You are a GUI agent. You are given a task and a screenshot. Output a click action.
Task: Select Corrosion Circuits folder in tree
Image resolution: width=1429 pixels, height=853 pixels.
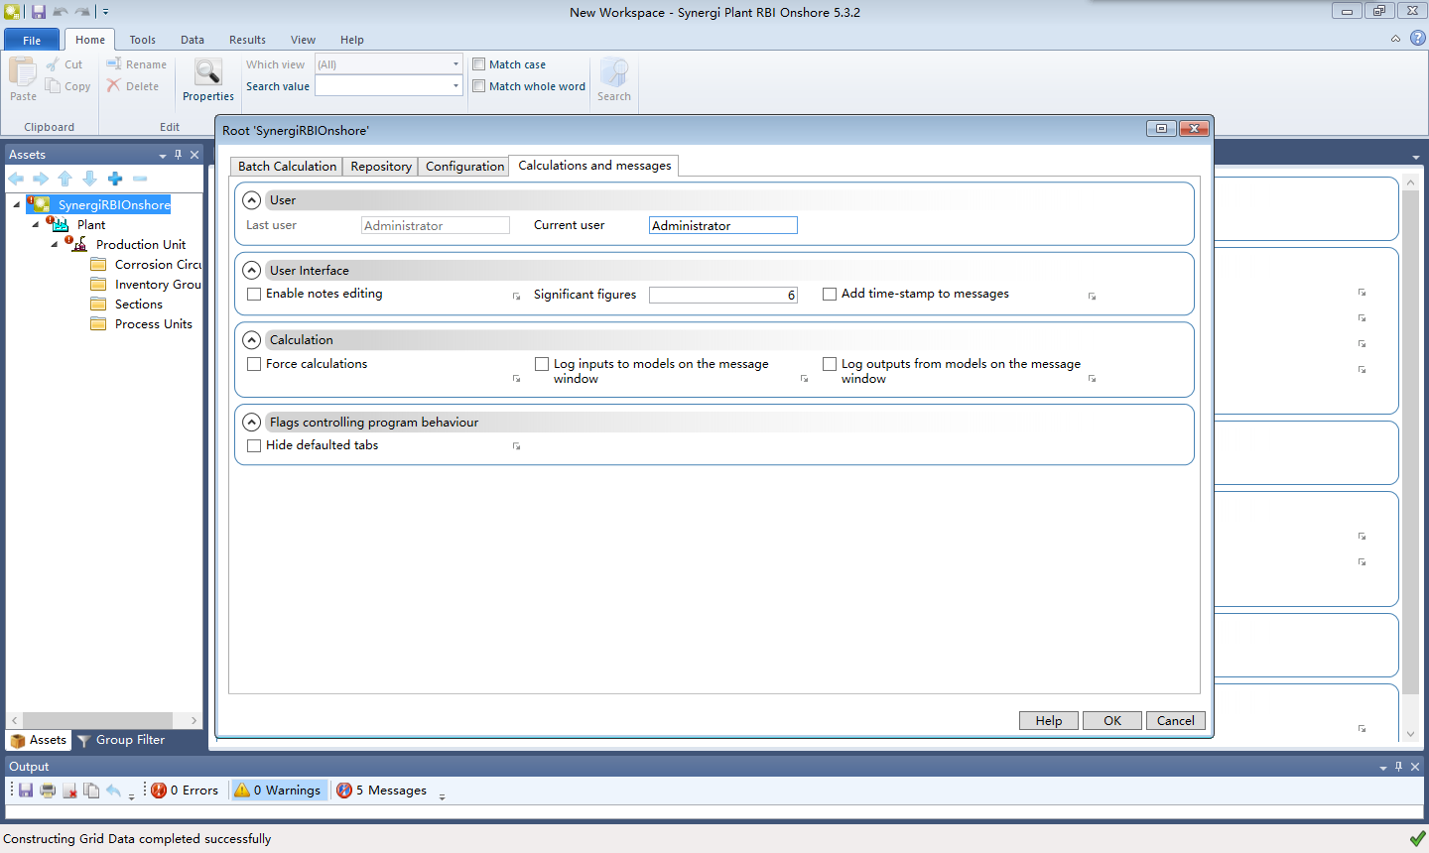tap(146, 265)
